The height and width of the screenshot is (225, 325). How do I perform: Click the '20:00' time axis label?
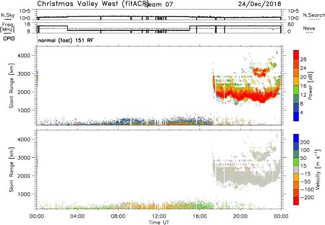[x=240, y=216]
